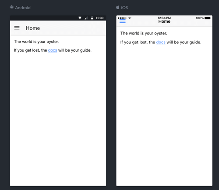Click the Android robot logo icon
Viewport: 219px width, 190px height.
pos(11,7)
